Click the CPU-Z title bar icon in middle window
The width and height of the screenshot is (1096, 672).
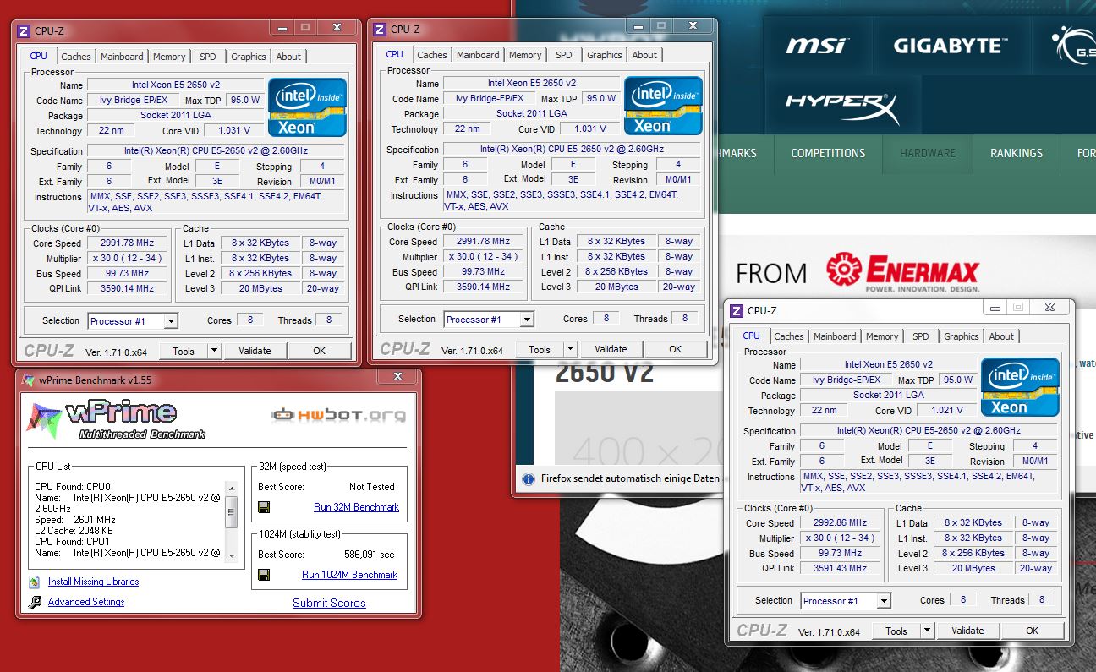(x=381, y=30)
